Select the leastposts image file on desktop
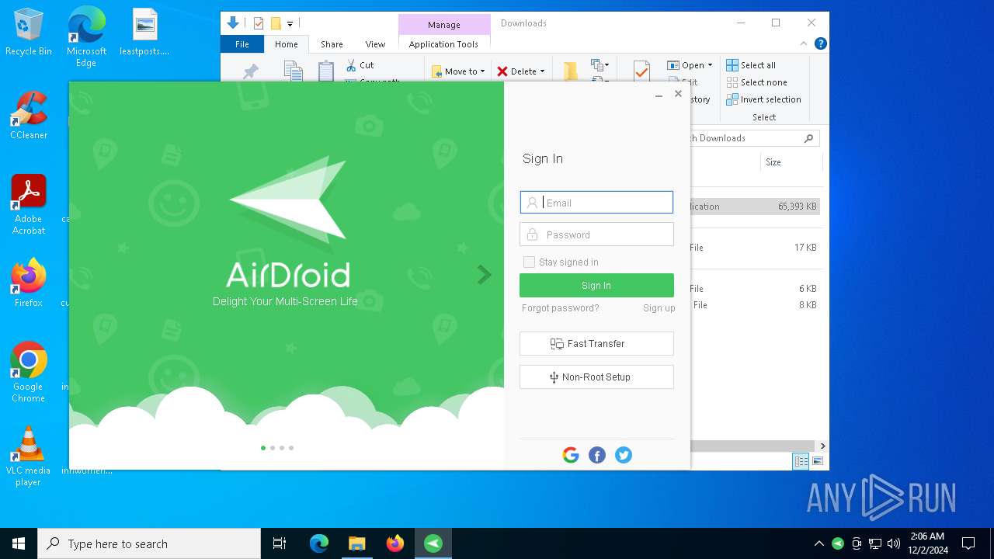The height and width of the screenshot is (559, 994). click(x=144, y=33)
